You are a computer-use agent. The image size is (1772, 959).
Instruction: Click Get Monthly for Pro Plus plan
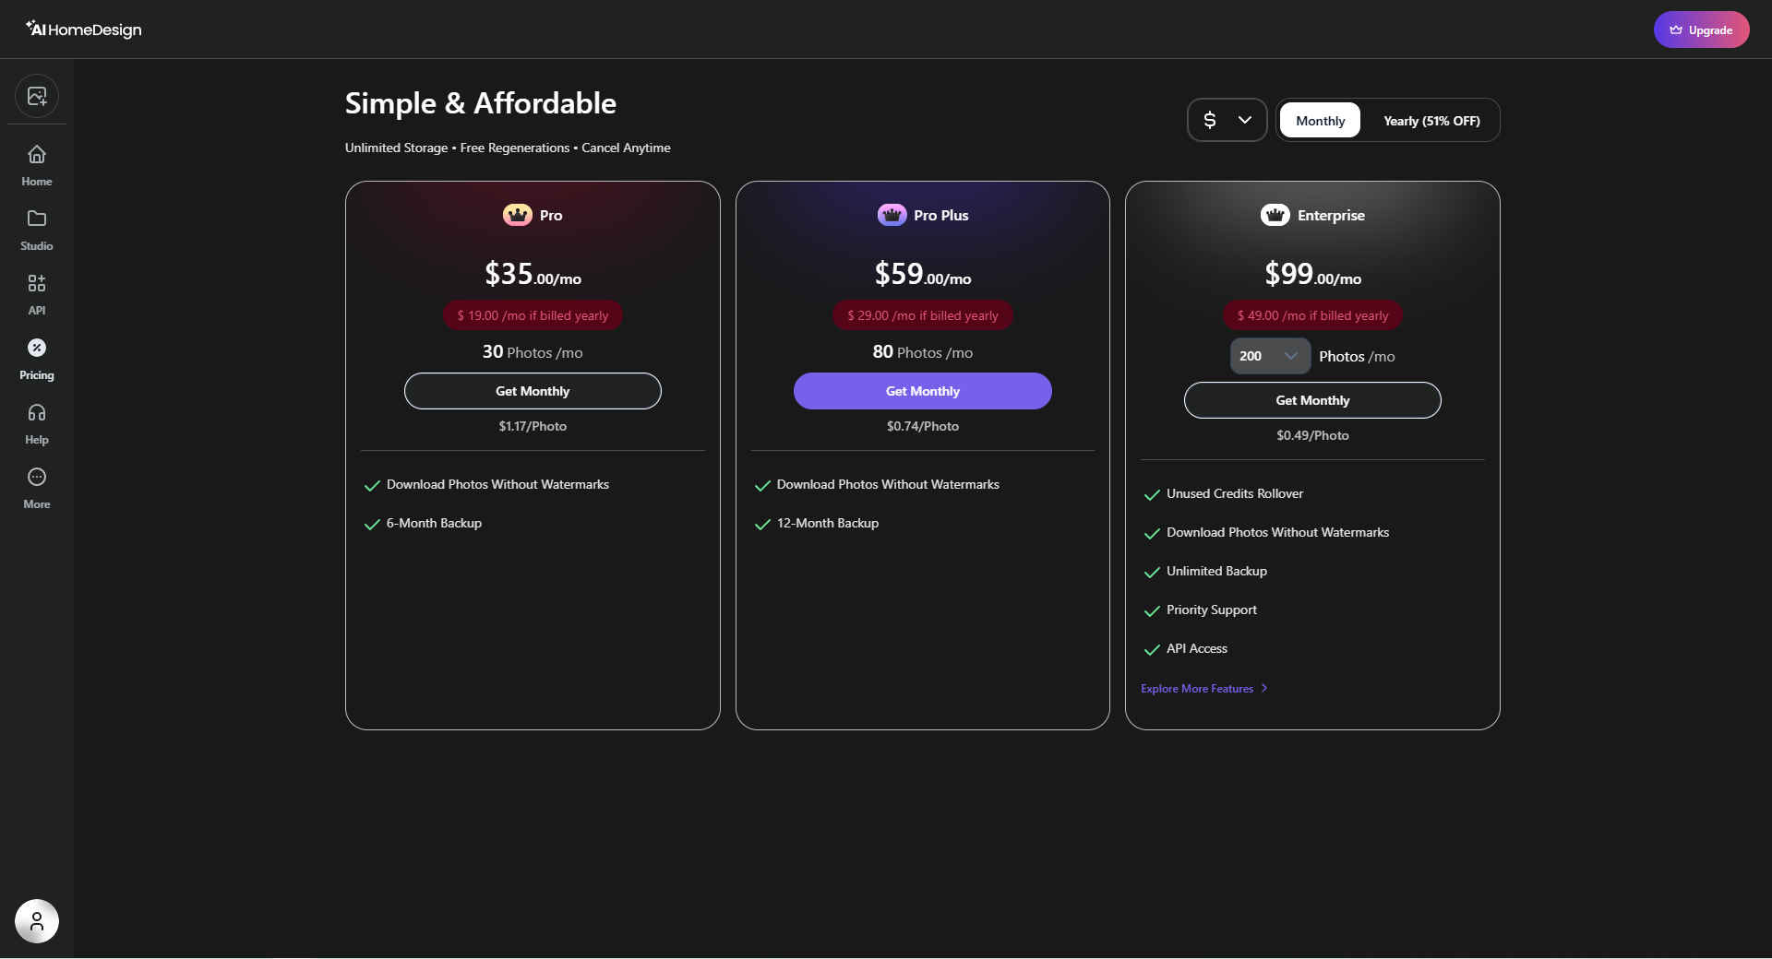click(x=923, y=391)
